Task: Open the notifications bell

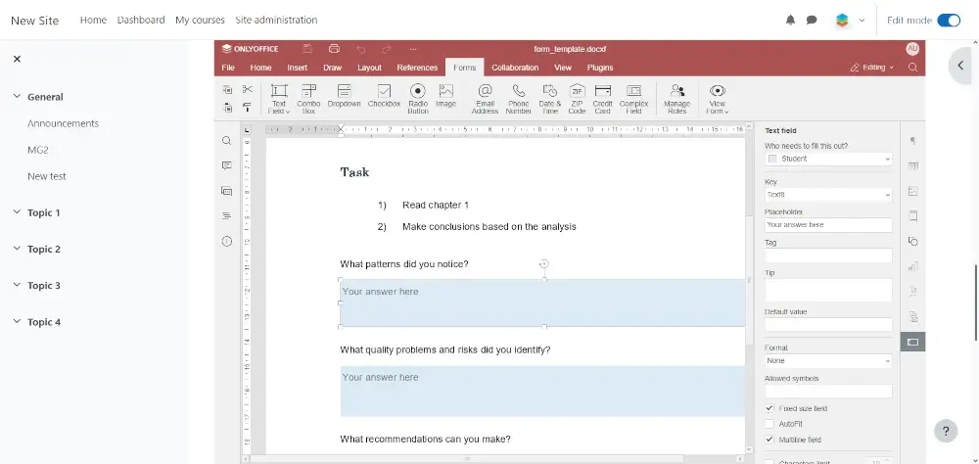Action: [791, 20]
